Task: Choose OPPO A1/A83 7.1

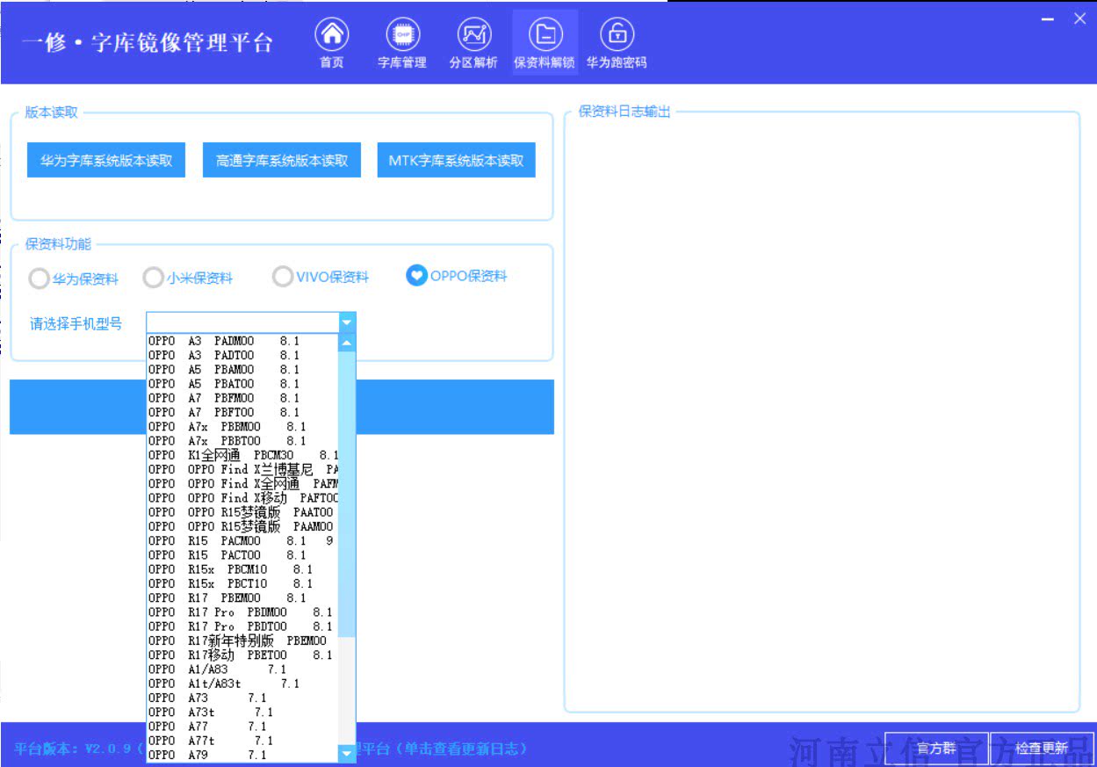Action: coord(242,669)
